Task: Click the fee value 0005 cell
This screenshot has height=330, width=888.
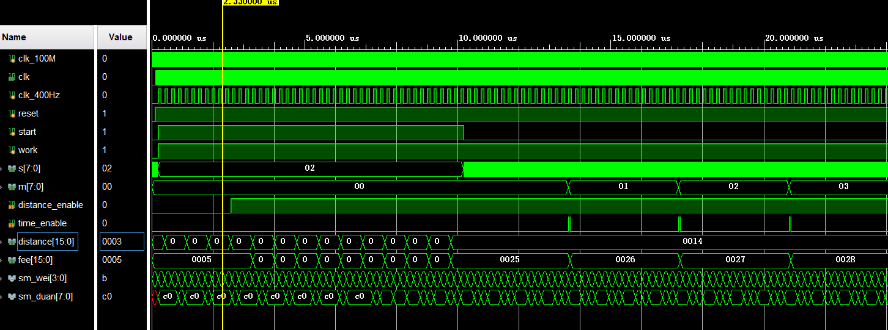Action: [x=122, y=260]
